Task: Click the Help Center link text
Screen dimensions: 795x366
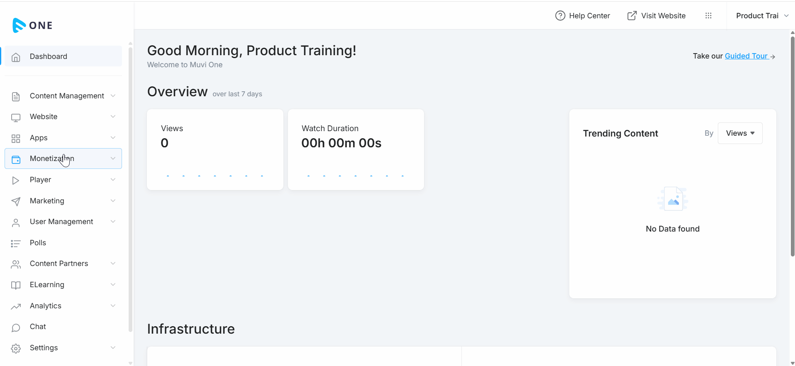Action: [589, 16]
